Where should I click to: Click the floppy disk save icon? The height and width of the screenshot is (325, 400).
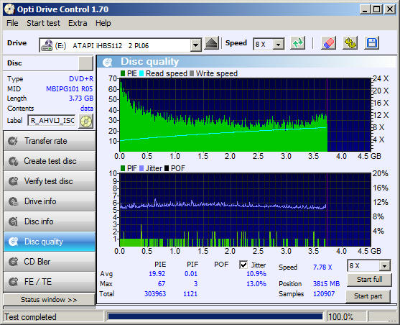[372, 43]
